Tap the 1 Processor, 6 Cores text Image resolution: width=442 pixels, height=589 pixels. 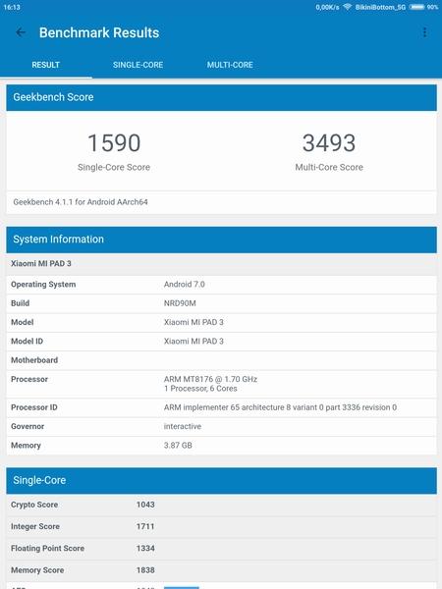pos(200,389)
